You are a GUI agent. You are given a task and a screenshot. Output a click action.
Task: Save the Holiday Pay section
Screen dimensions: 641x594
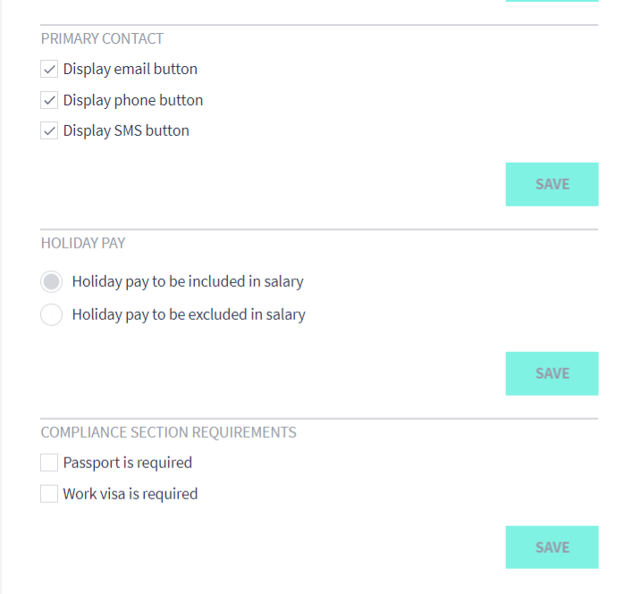click(x=552, y=373)
